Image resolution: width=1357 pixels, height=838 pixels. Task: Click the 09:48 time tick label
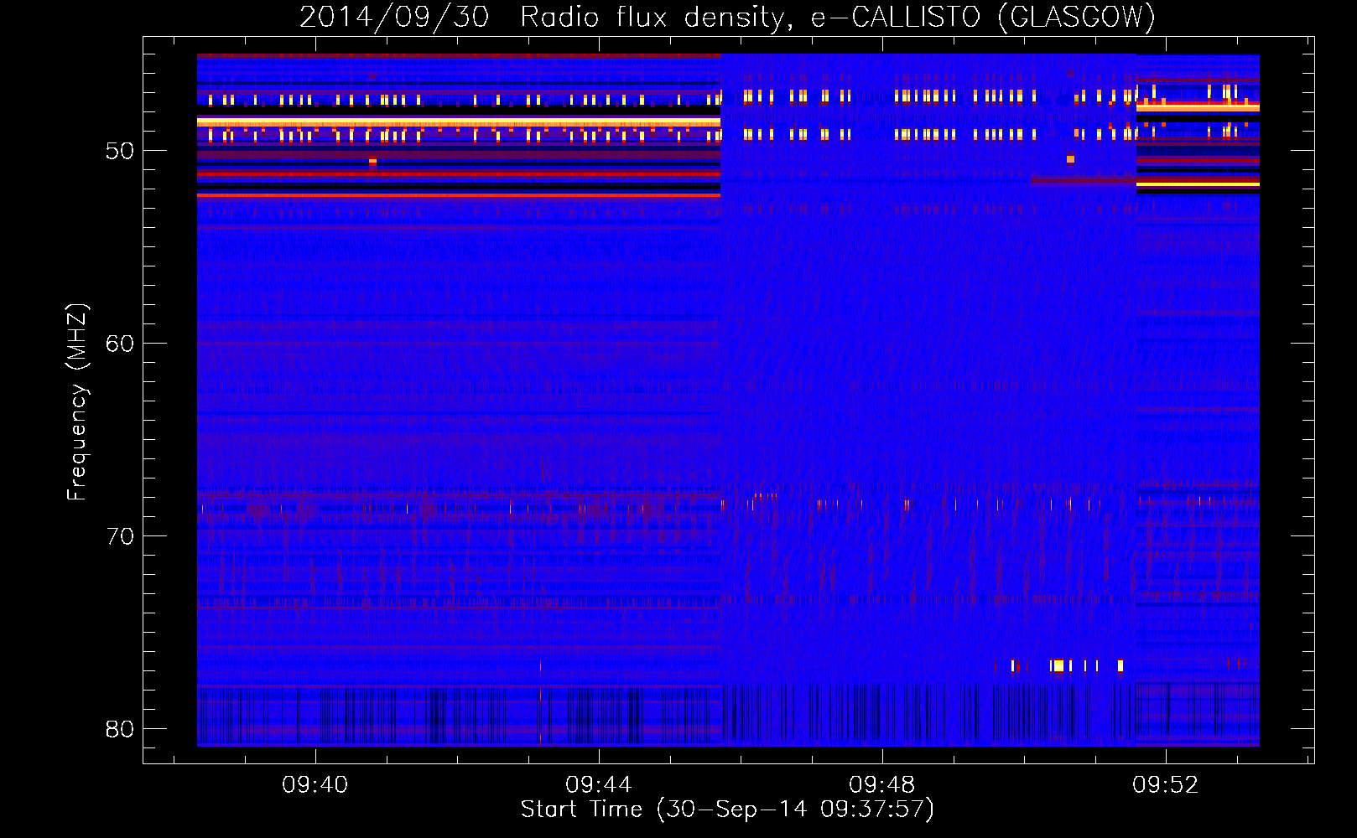tap(882, 785)
